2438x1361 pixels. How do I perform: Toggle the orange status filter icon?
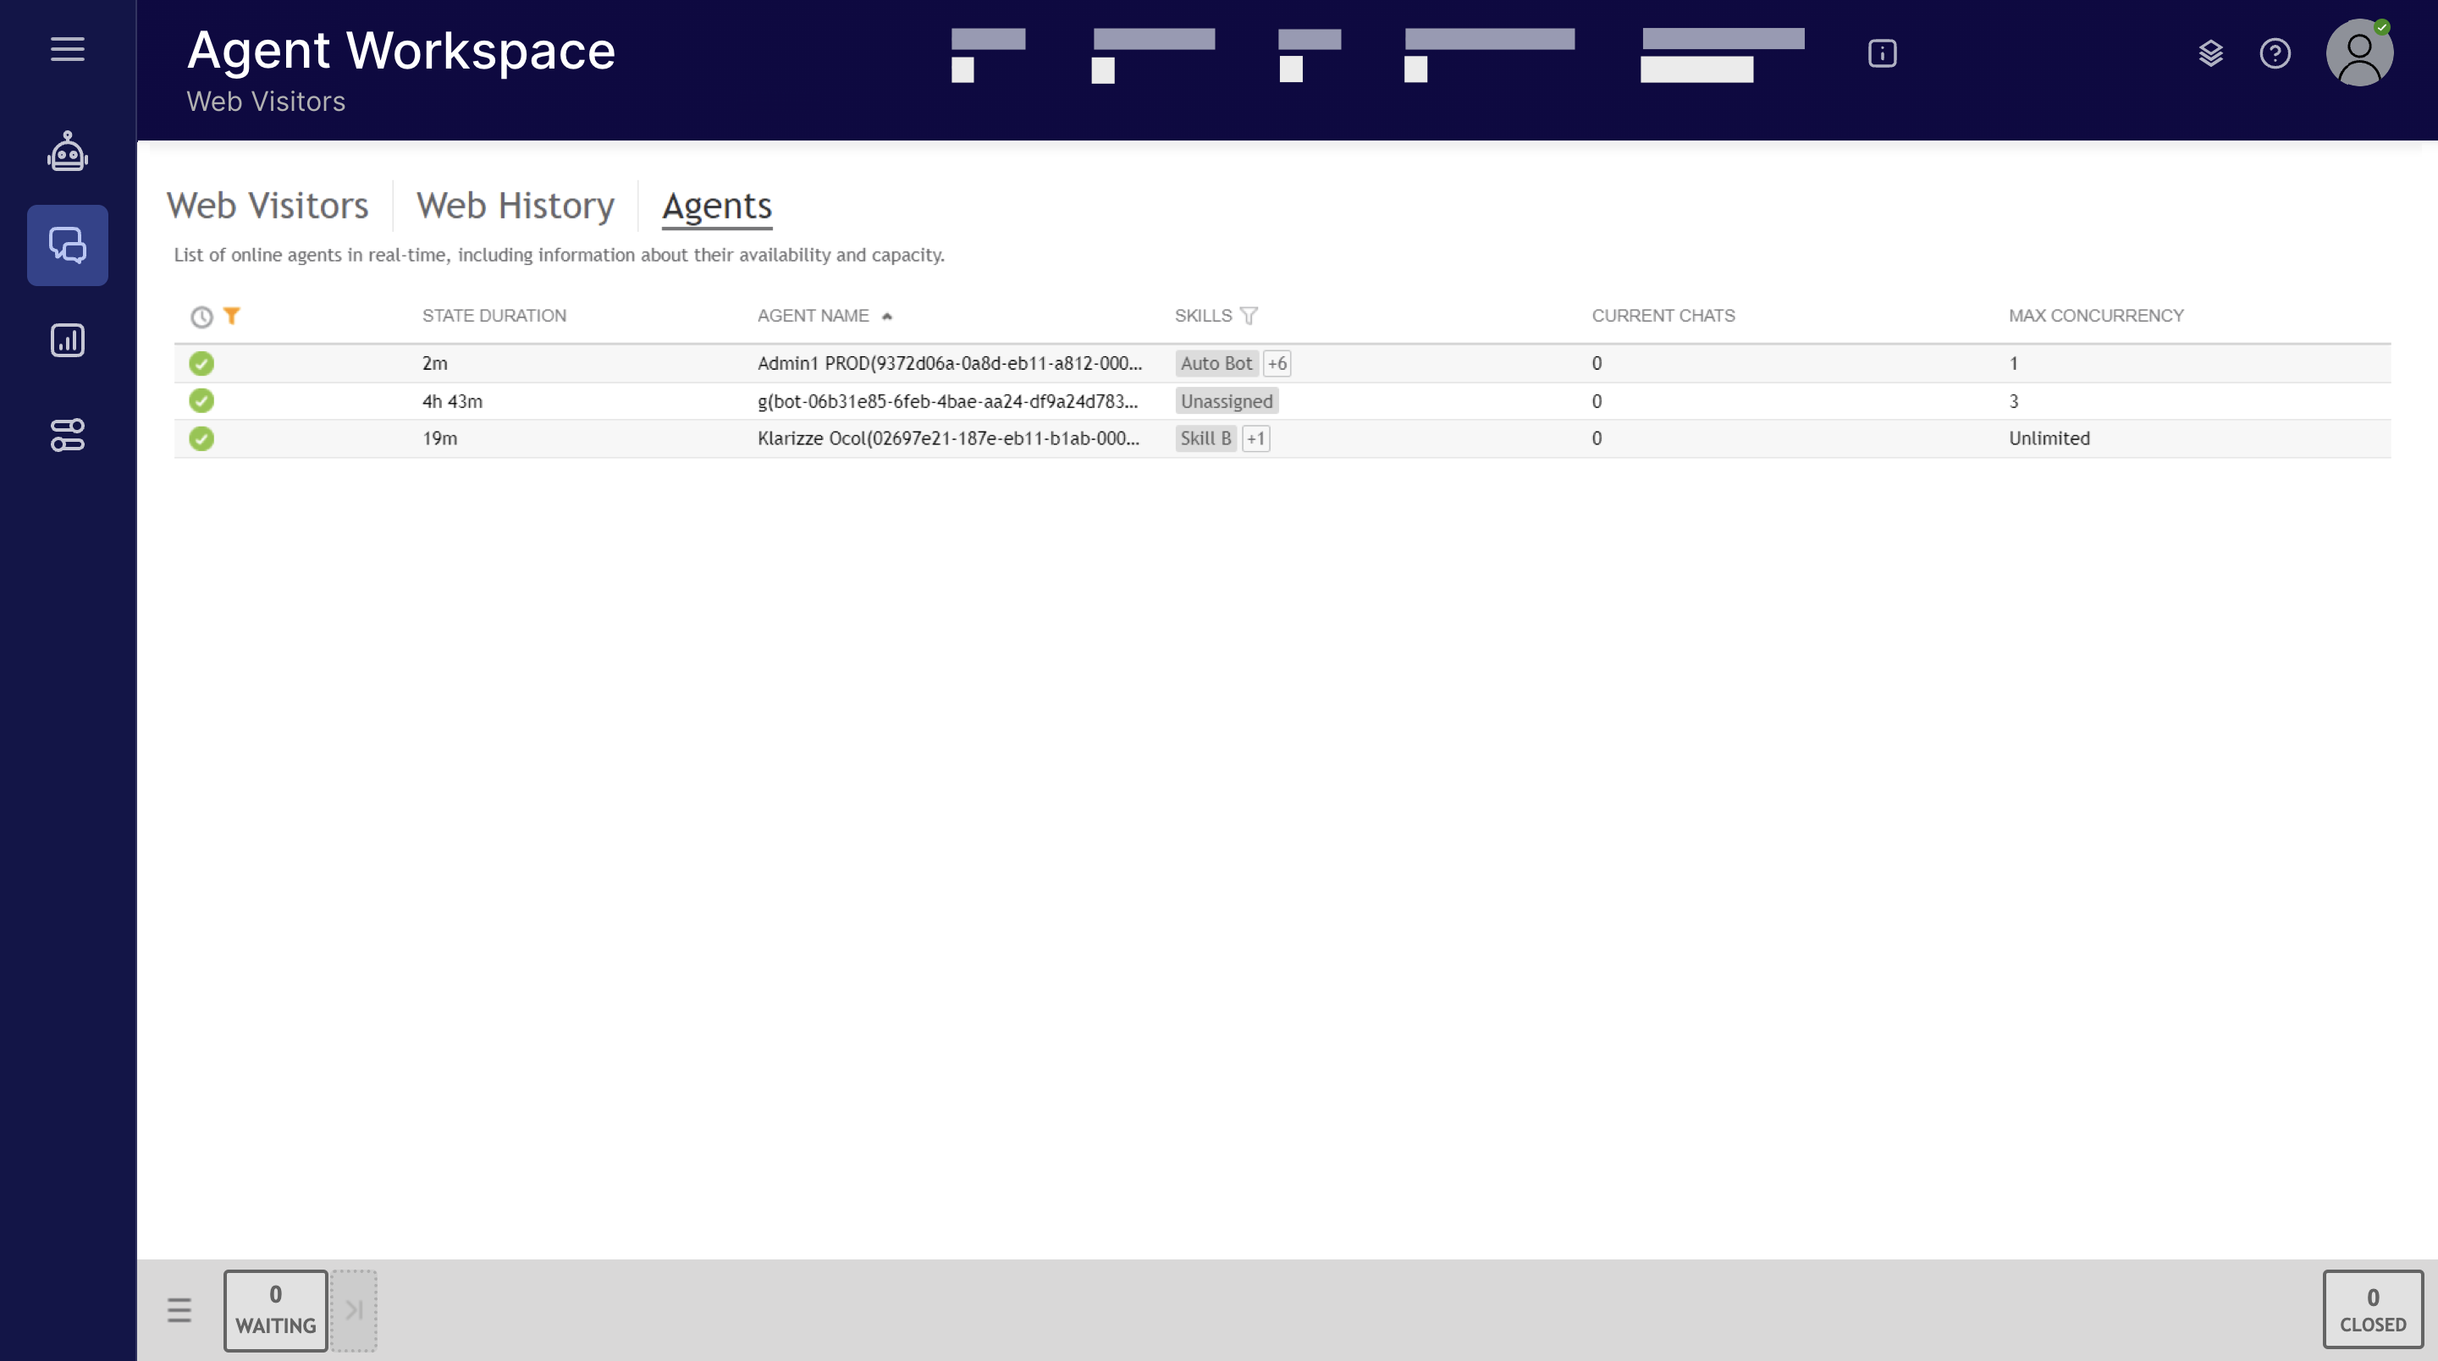(x=232, y=315)
